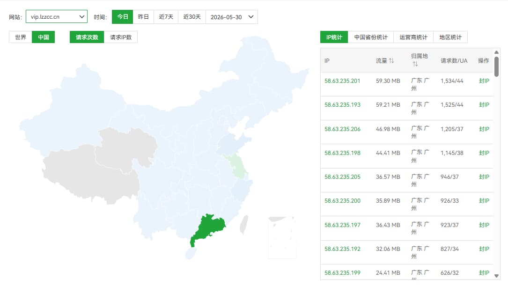Block IP 58.63.235.200 with 封IP

(484, 201)
